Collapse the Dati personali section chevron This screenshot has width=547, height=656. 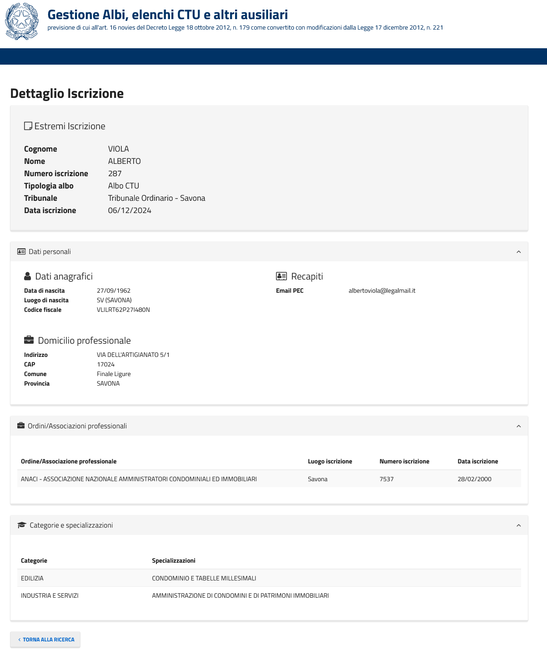(x=519, y=252)
